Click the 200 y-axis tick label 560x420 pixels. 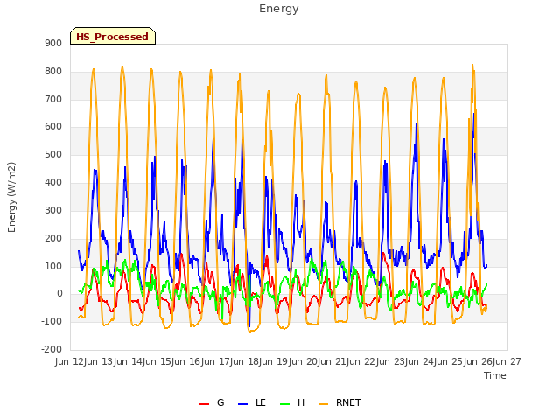pos(53,239)
